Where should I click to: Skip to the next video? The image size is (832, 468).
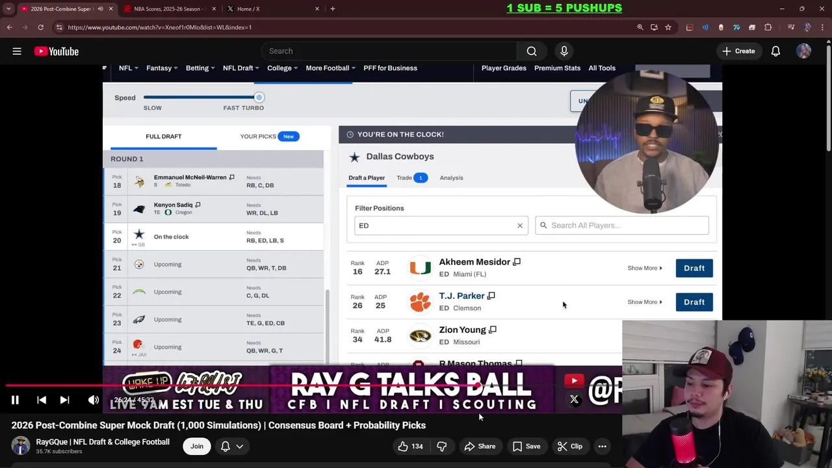(x=65, y=400)
